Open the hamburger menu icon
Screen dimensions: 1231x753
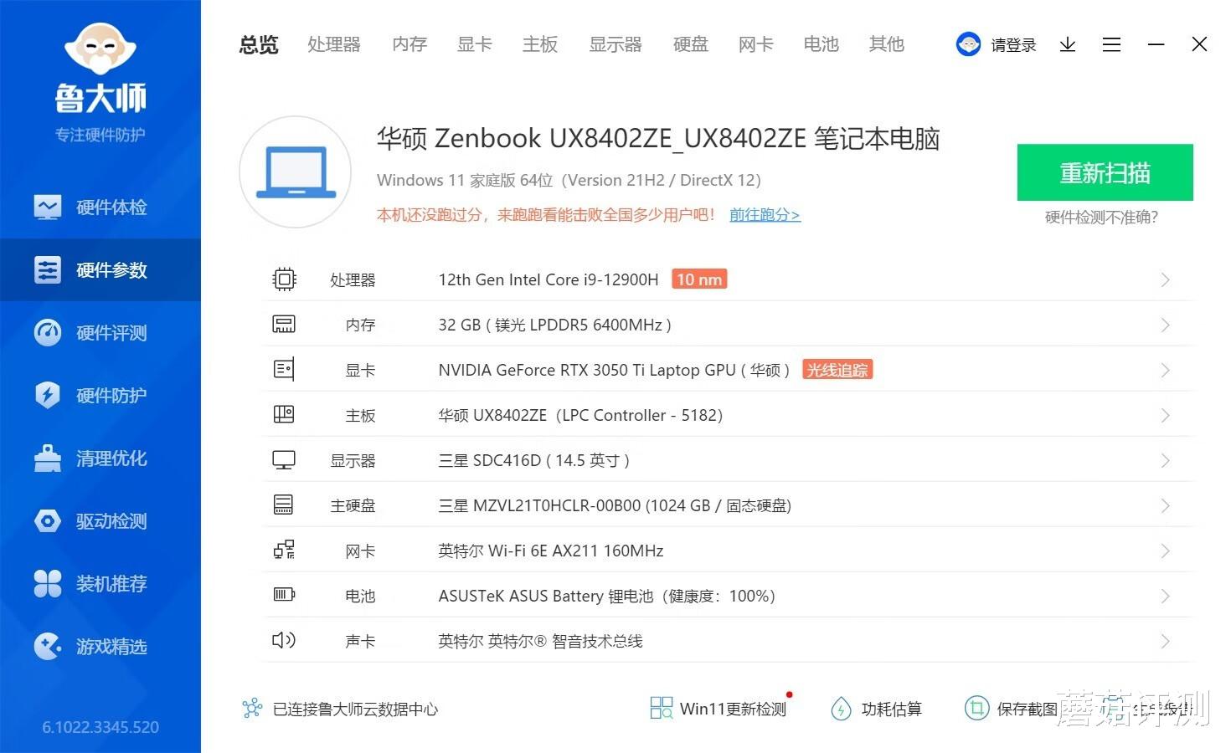(x=1111, y=44)
